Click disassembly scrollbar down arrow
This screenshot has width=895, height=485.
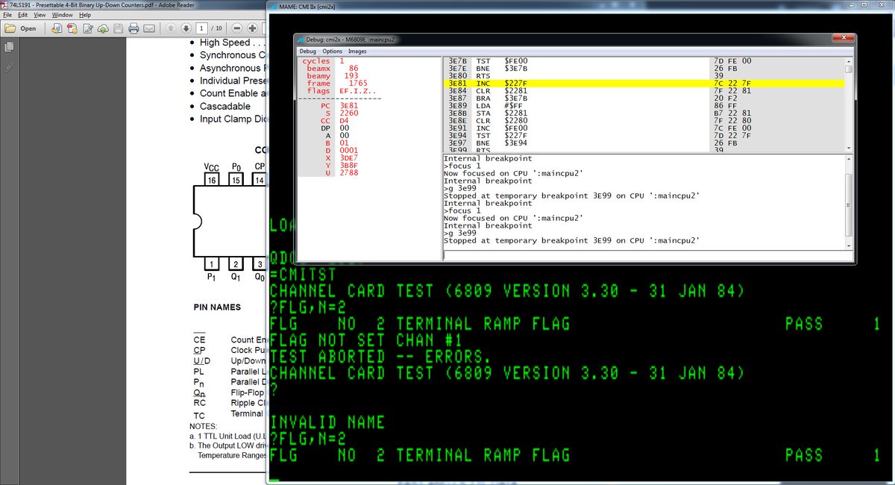tap(848, 148)
